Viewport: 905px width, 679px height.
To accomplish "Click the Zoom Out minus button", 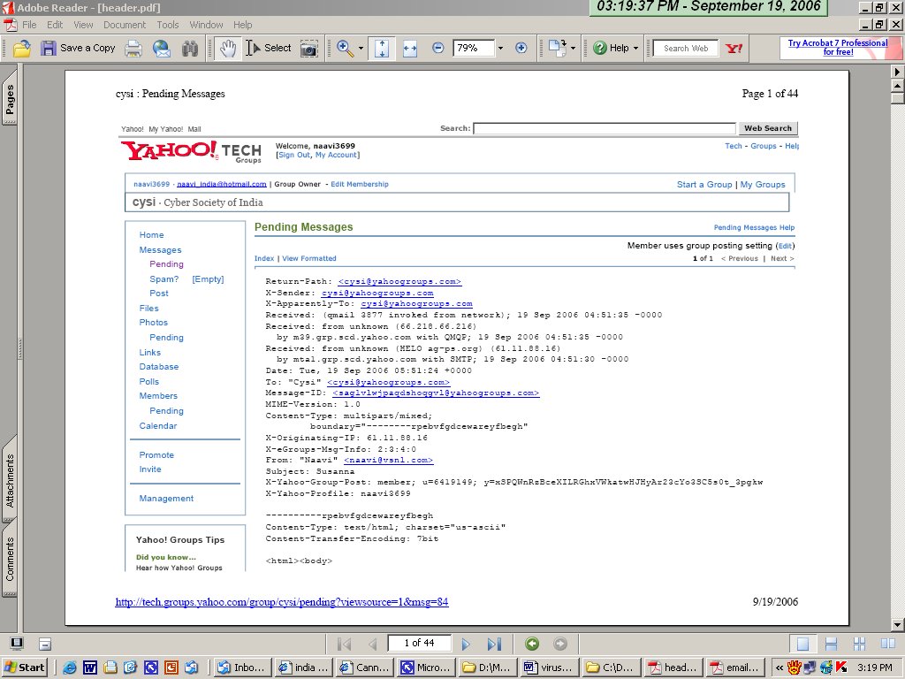I will tap(438, 49).
